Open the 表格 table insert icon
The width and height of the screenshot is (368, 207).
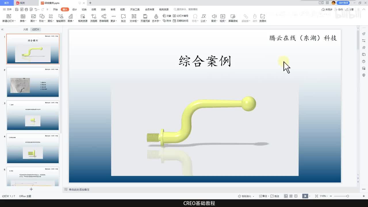point(23,16)
